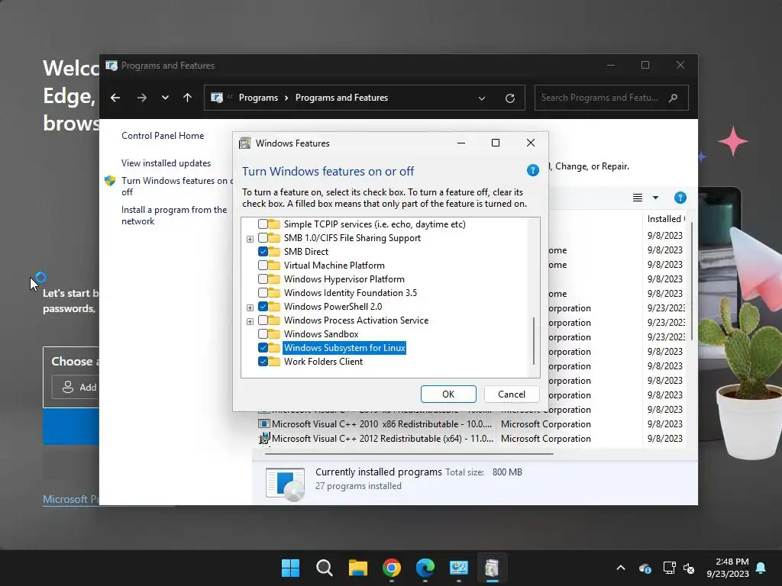The height and width of the screenshot is (586, 782).
Task: Click the search magnifier in Programs and Features
Action: pyautogui.click(x=674, y=98)
